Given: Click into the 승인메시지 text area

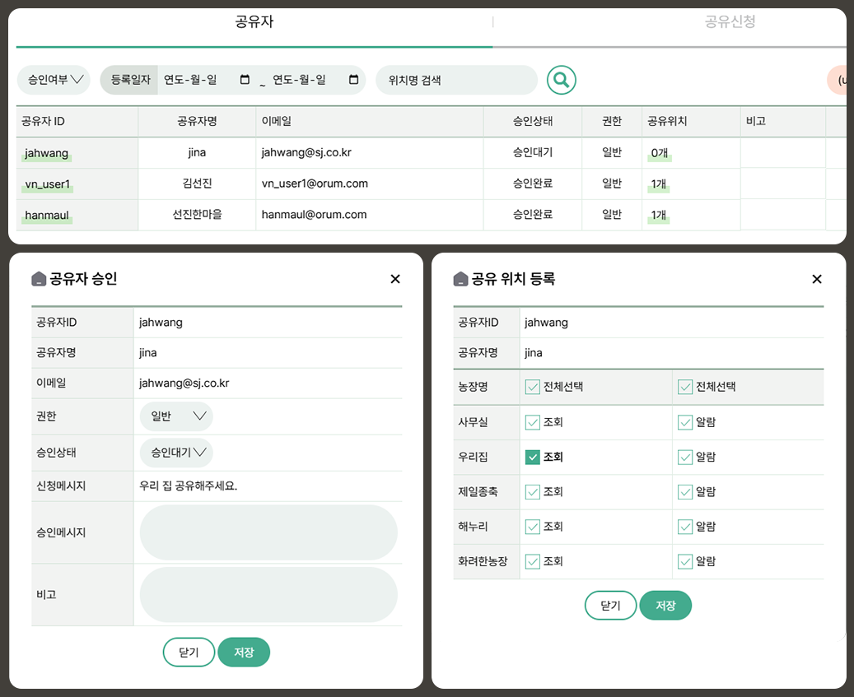Looking at the screenshot, I should click(268, 532).
